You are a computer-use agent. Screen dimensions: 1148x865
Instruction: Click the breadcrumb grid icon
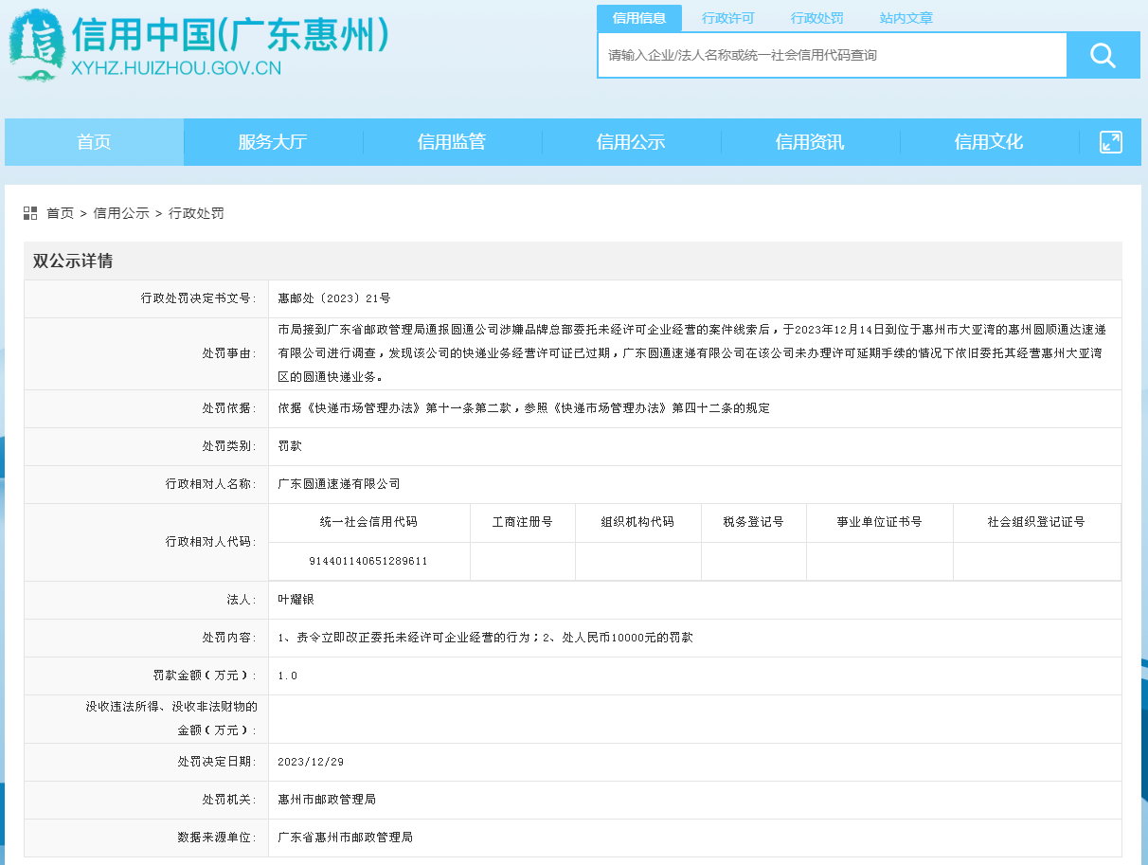(30, 213)
